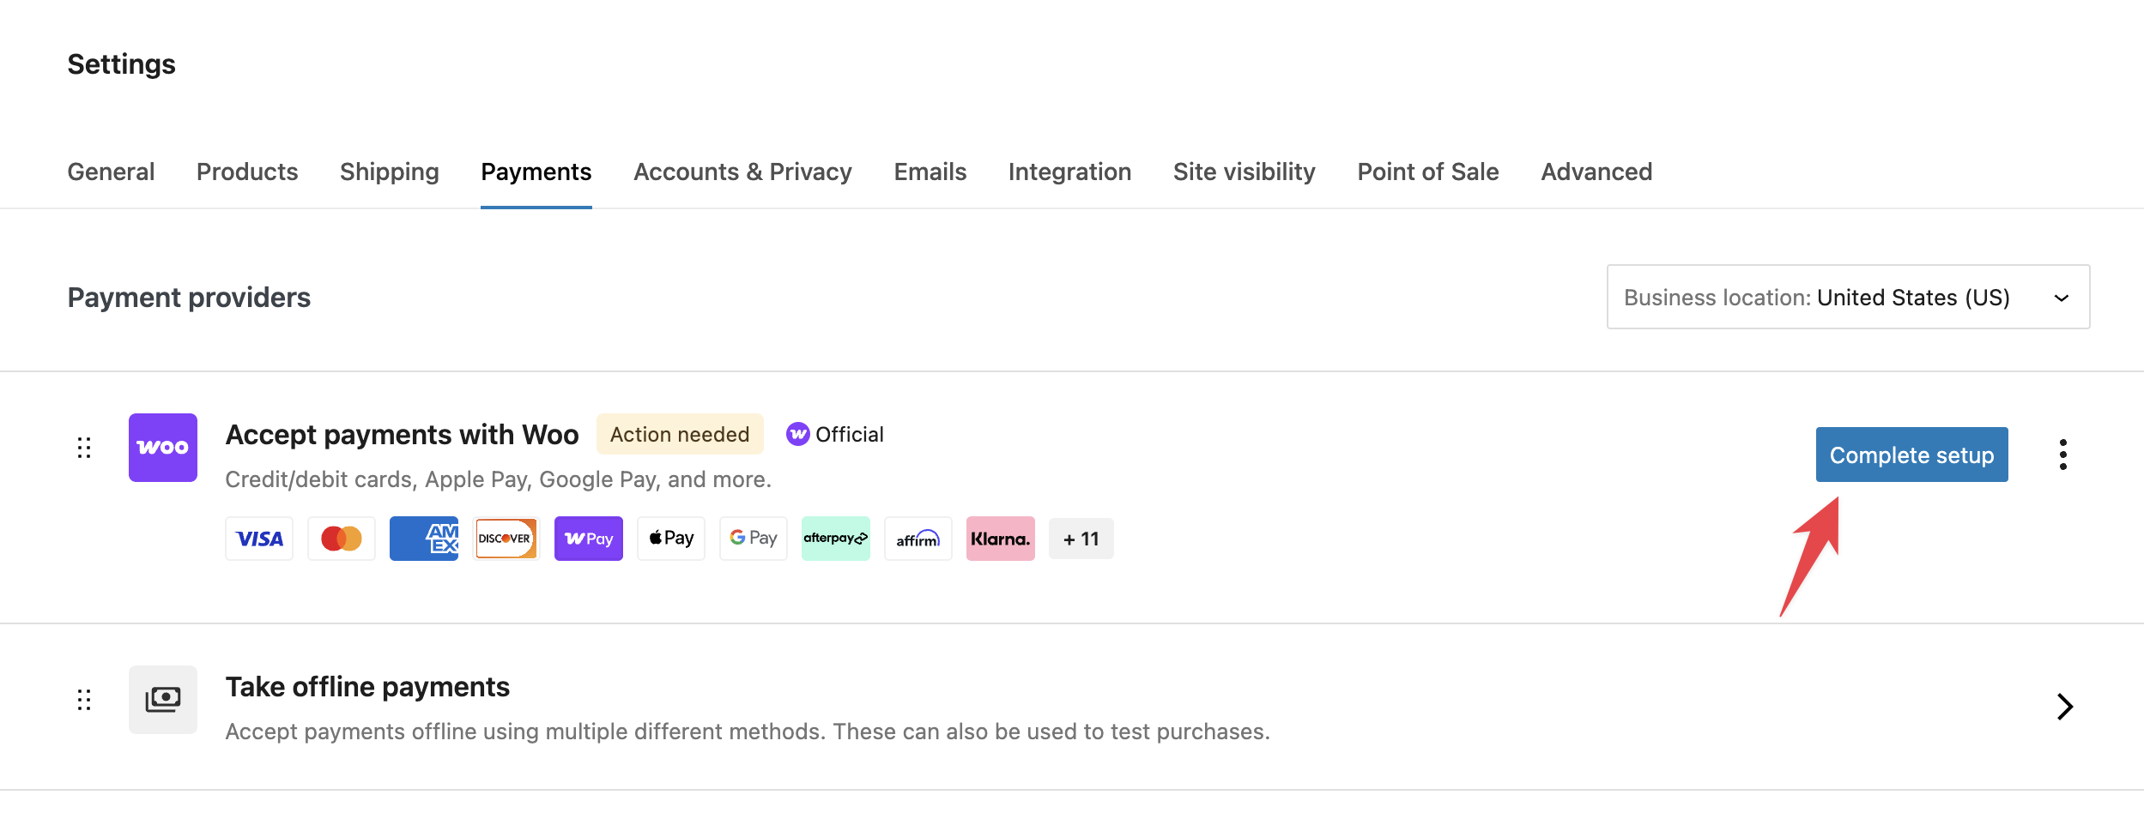Grab the offline payments drag handle
This screenshot has width=2144, height=819.
tap(84, 700)
